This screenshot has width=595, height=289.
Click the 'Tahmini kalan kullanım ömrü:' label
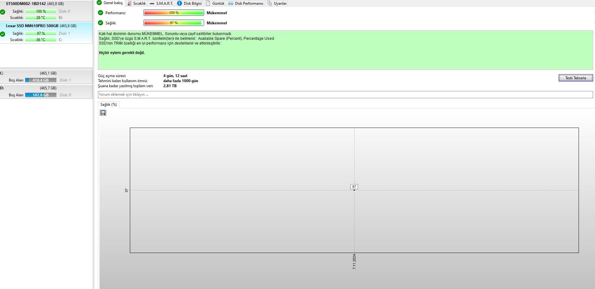pos(123,81)
